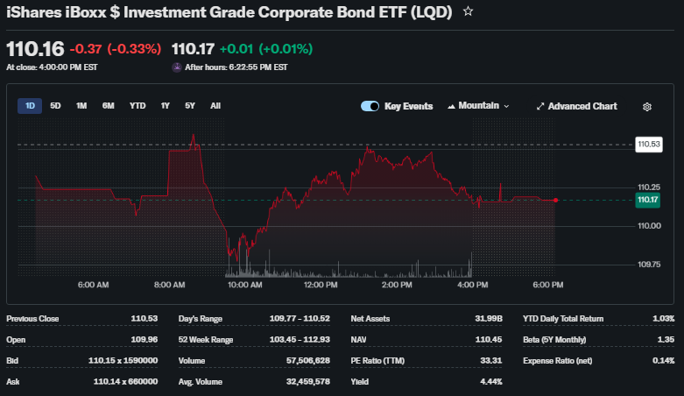Screen dimensions: 684x396
Task: View the 1Y chart range
Action: pos(165,106)
